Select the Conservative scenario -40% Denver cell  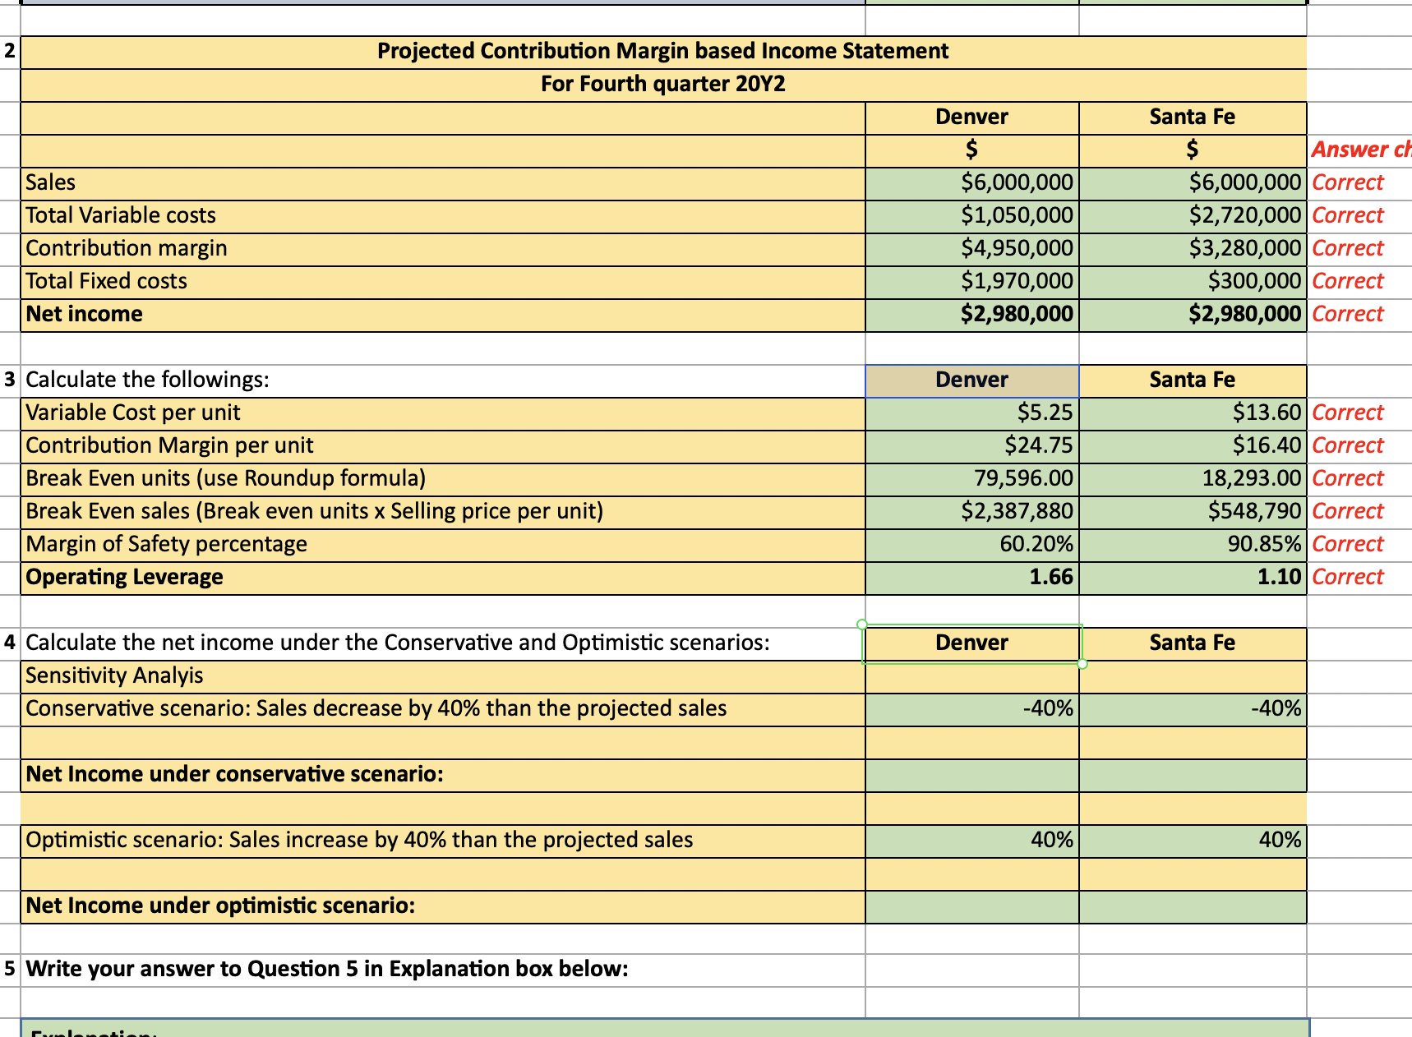(971, 707)
